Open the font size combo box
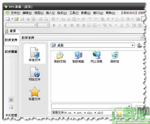Screen dimensions: 150x124 (43, 25)
